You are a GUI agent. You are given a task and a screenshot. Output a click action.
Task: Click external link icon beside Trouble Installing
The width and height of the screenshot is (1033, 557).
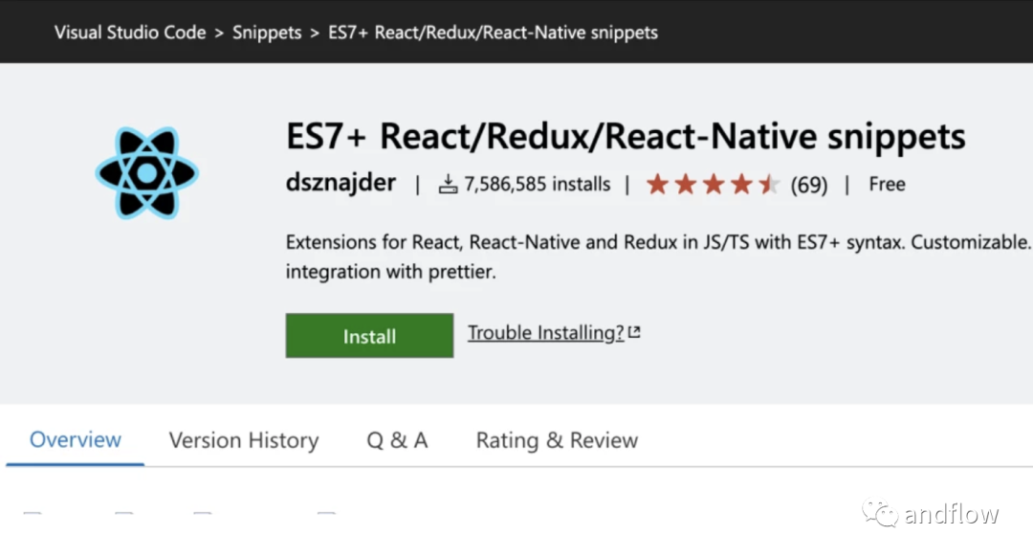(x=634, y=331)
